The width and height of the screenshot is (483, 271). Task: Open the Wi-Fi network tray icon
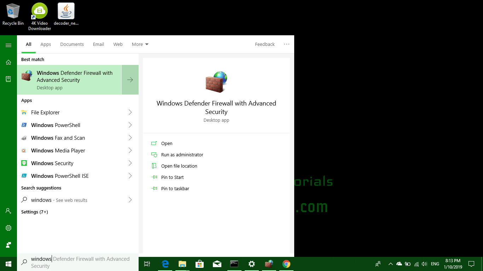coord(417,264)
